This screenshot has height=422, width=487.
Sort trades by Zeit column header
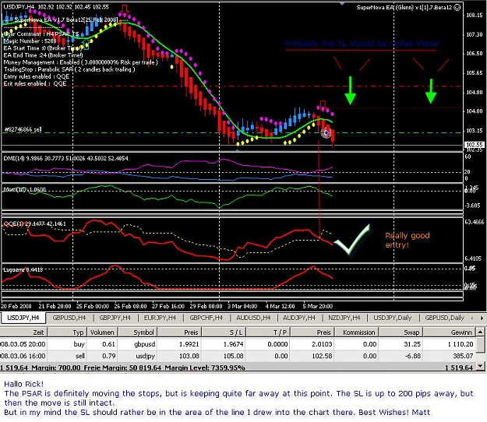[23, 332]
